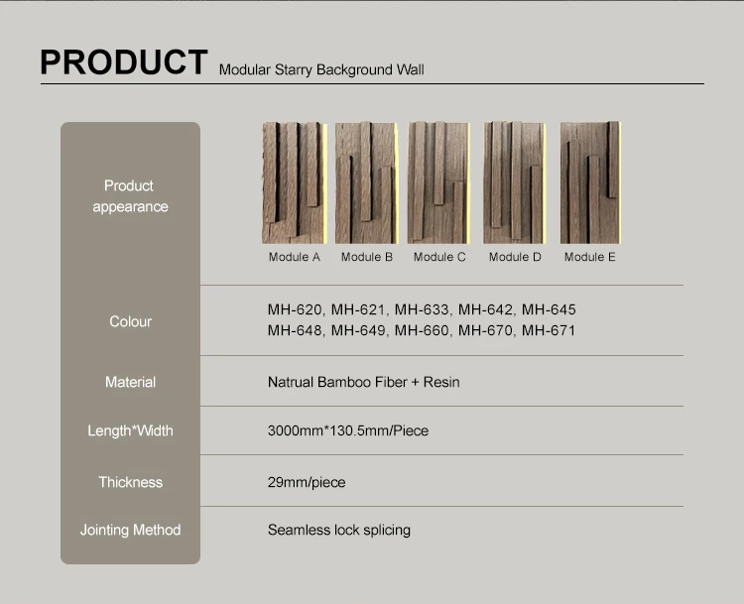Click the 3000mm*130.5mm/Piece dimension value
The height and width of the screenshot is (604, 744).
pyautogui.click(x=347, y=430)
